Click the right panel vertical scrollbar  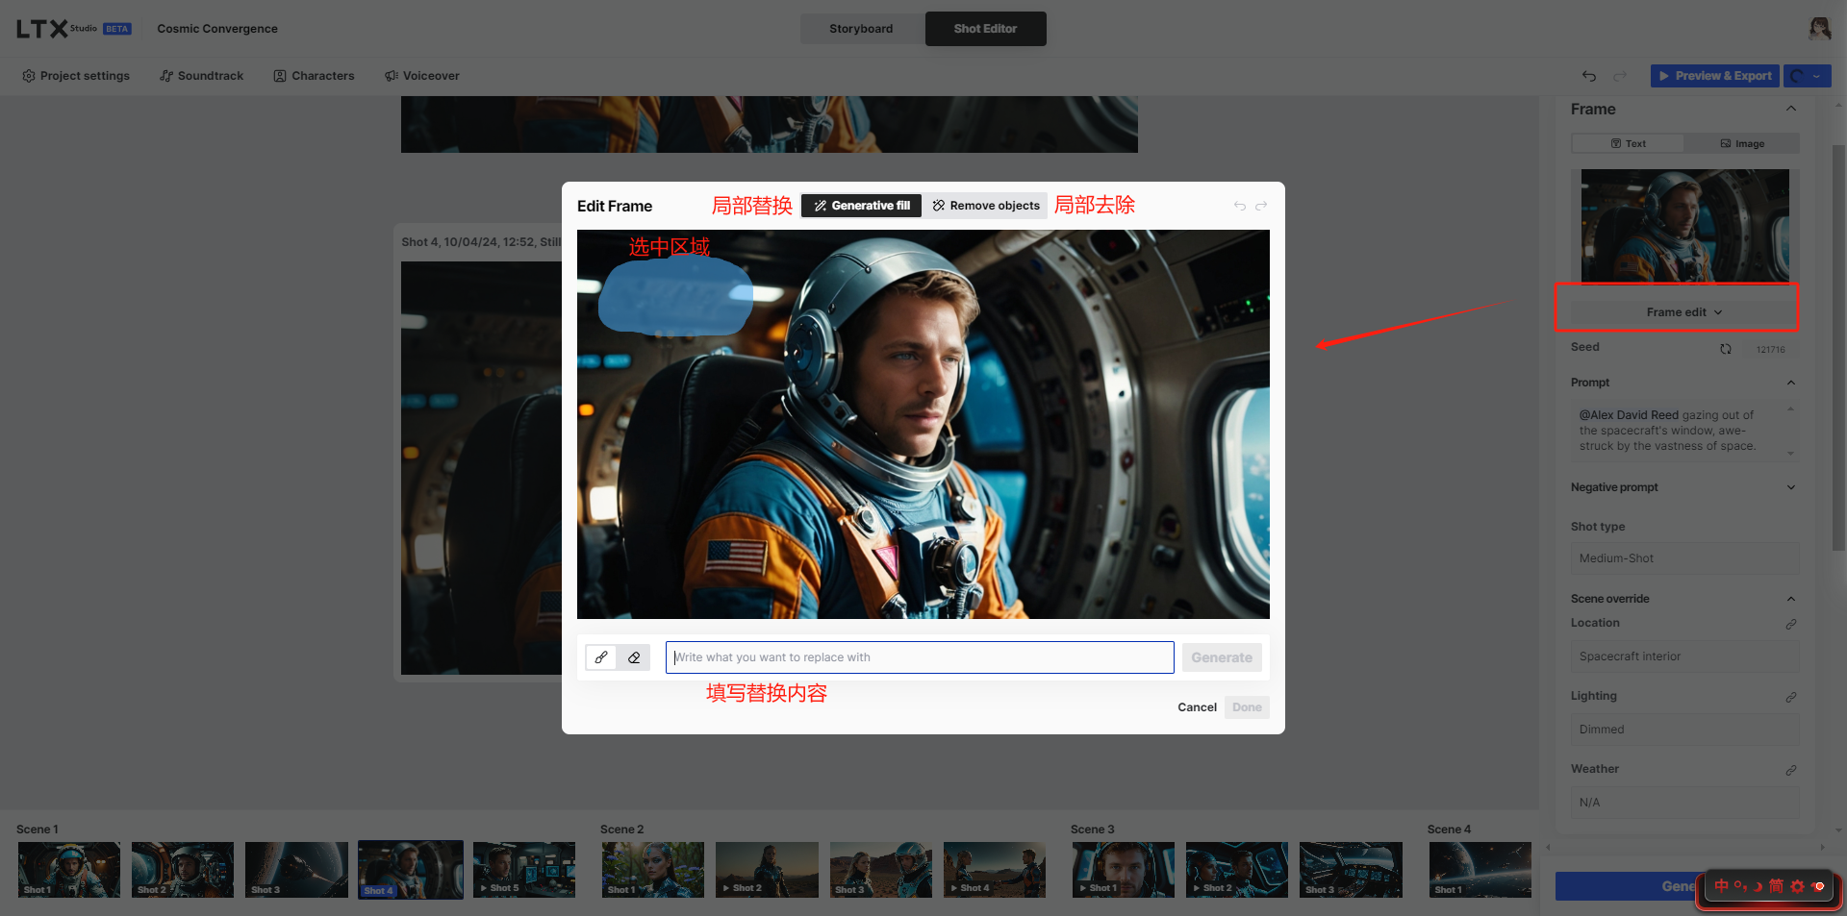click(1837, 346)
